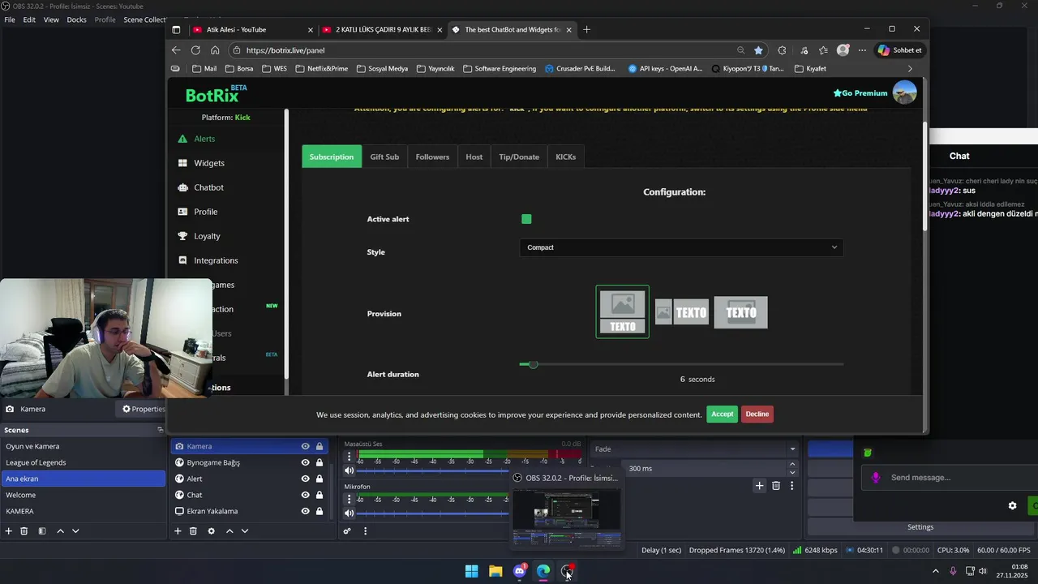This screenshot has width=1038, height=584.
Task: Add a new transition with plus icon
Action: point(759,486)
